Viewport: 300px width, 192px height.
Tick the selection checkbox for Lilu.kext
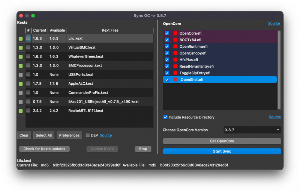[x=28, y=38]
